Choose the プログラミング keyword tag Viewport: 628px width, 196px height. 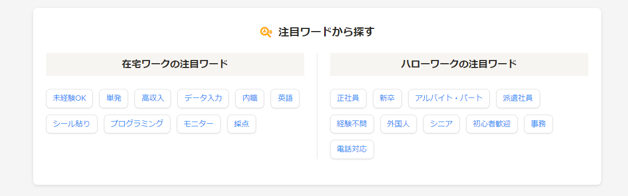[137, 124]
